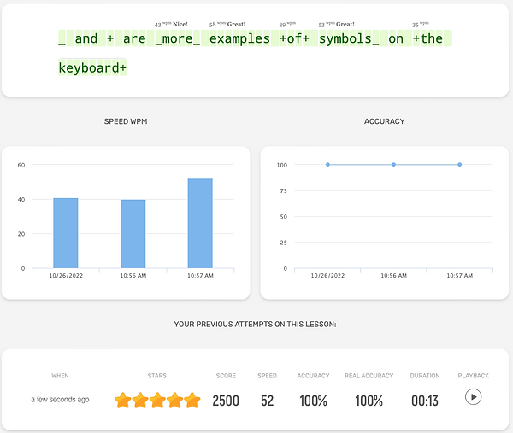Click the '43 wpm Nice!' label

click(171, 25)
